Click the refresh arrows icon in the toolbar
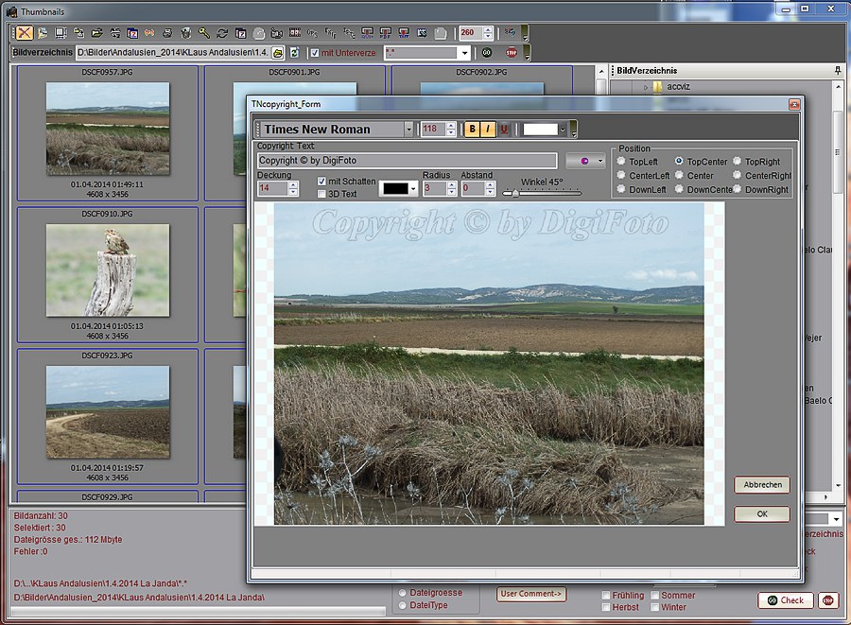Image resolution: width=851 pixels, height=625 pixels. tap(221, 34)
